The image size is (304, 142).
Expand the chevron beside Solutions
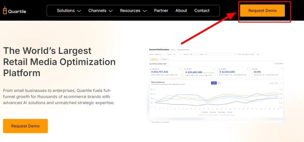[x=79, y=11]
